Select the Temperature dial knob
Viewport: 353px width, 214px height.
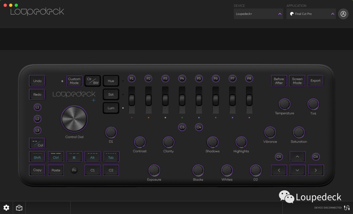pos(284,104)
